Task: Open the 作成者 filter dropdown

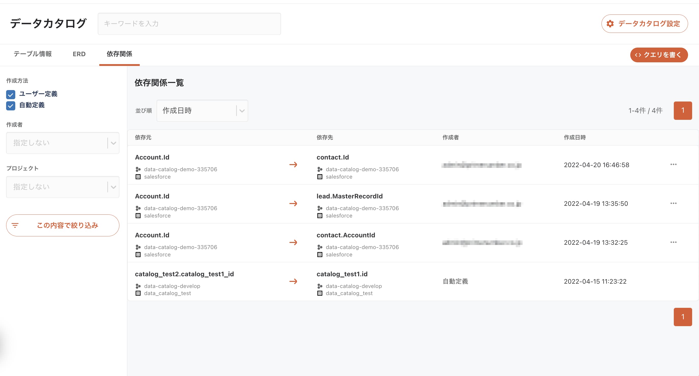Action: [63, 143]
